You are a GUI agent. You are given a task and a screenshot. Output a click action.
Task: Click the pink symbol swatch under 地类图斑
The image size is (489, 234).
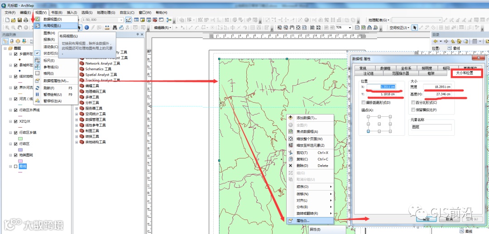[x=20, y=161]
